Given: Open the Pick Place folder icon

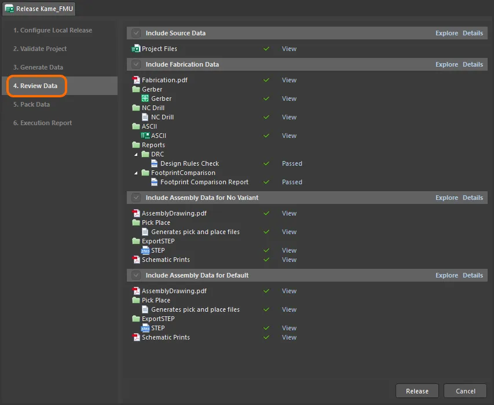Looking at the screenshot, I should pos(136,222).
